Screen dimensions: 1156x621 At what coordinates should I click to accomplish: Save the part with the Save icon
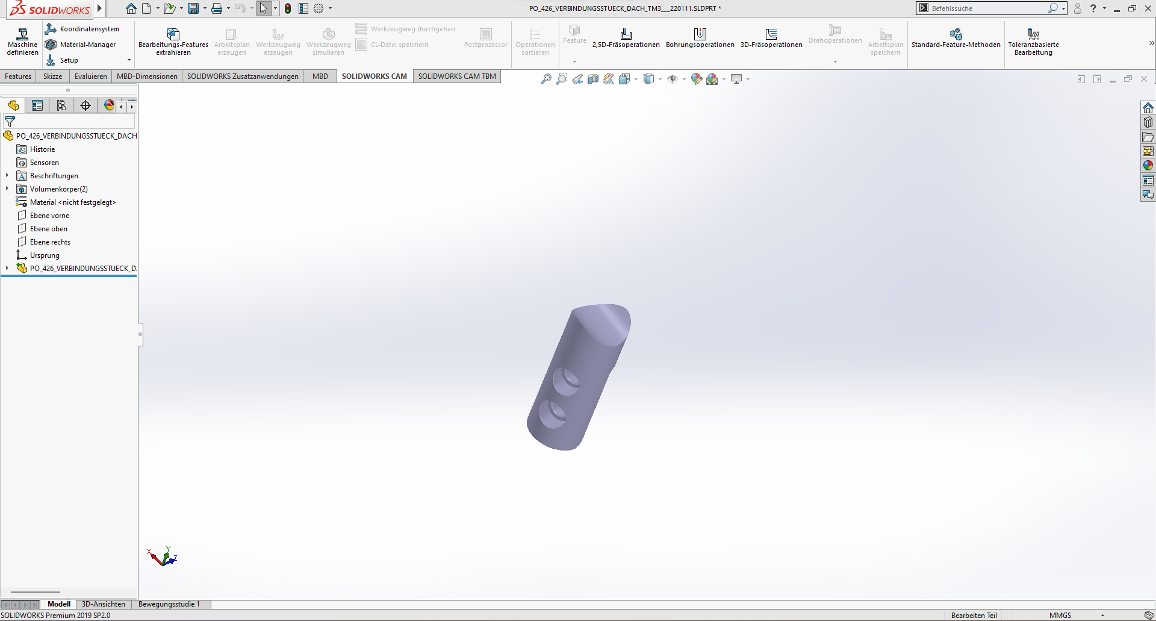pos(193,8)
